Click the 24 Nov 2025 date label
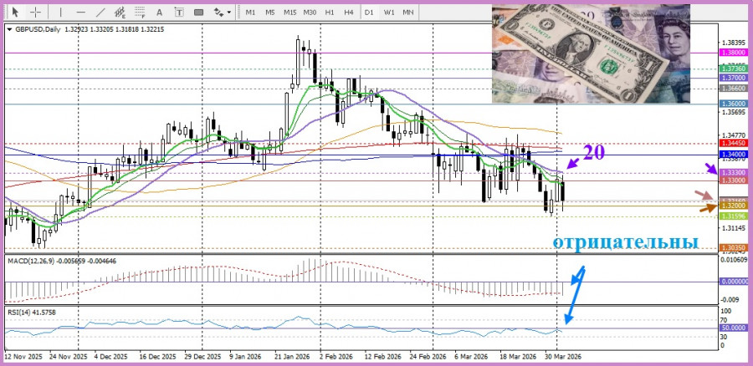Image resolution: width=753 pixels, height=366 pixels. (x=69, y=358)
